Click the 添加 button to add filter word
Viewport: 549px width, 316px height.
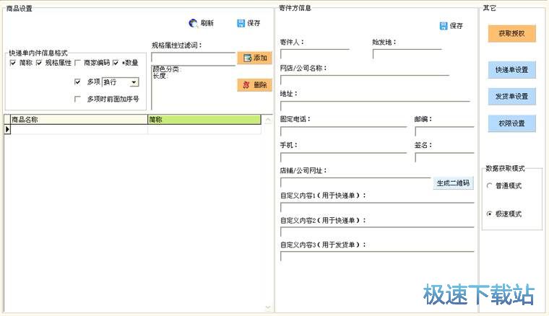pyautogui.click(x=254, y=58)
